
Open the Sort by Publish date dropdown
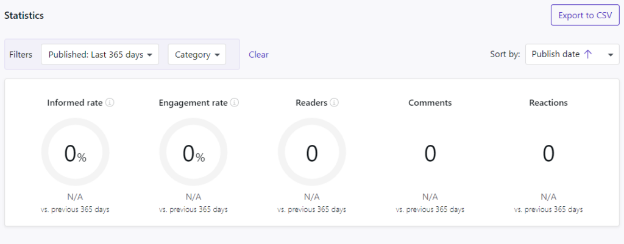tap(610, 54)
